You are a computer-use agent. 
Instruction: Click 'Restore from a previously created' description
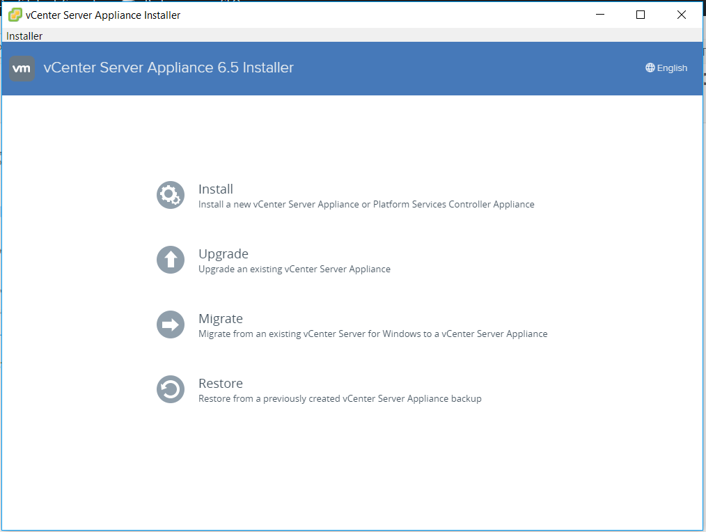pos(340,399)
